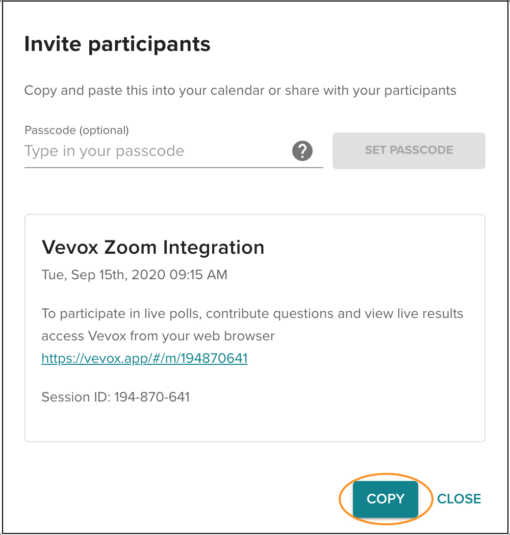The height and width of the screenshot is (535, 510).
Task: Select the grayed-out SET PASSCODE button
Action: pos(409,150)
